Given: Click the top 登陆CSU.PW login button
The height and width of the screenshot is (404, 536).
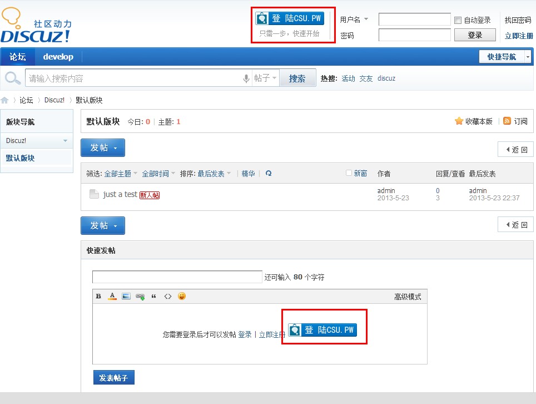Looking at the screenshot, I should pos(290,18).
